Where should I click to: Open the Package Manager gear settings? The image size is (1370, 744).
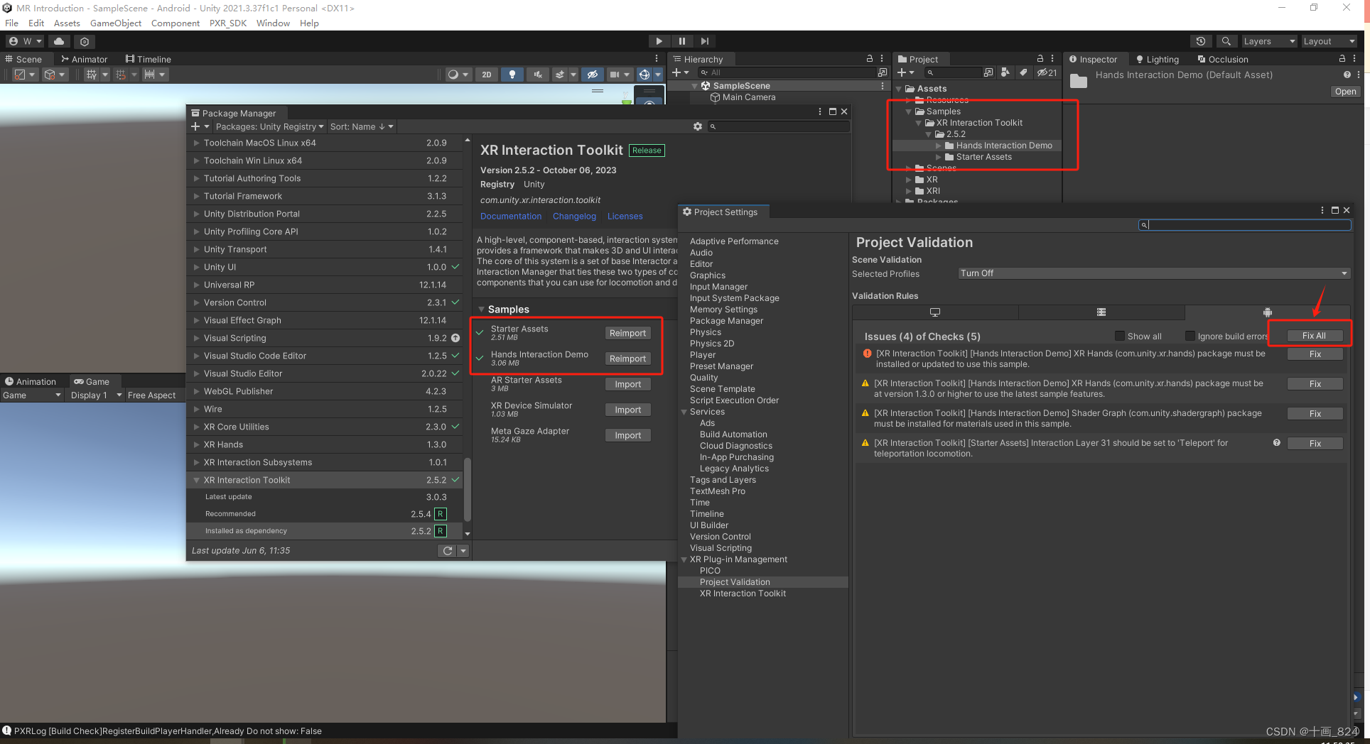(698, 126)
